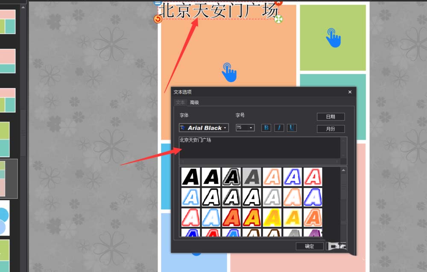Pick the purple A style preset
Viewport: 427px width, 272px height.
pyautogui.click(x=313, y=233)
